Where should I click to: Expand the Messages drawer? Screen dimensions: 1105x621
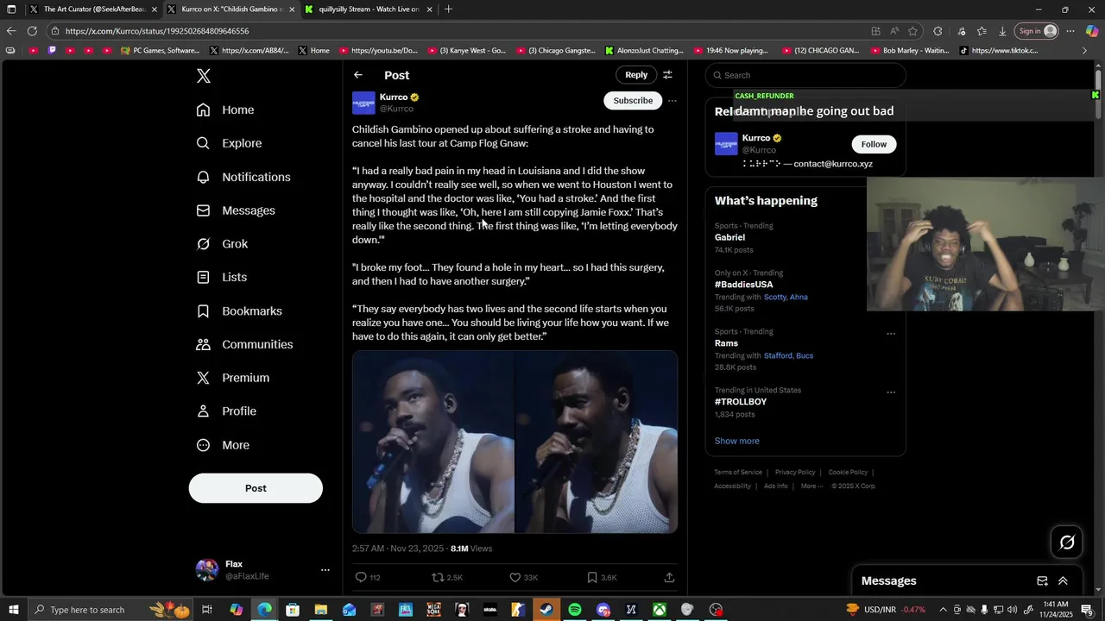tap(1063, 581)
